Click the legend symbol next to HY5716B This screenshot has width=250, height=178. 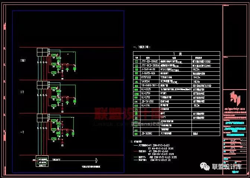[x=136, y=77]
